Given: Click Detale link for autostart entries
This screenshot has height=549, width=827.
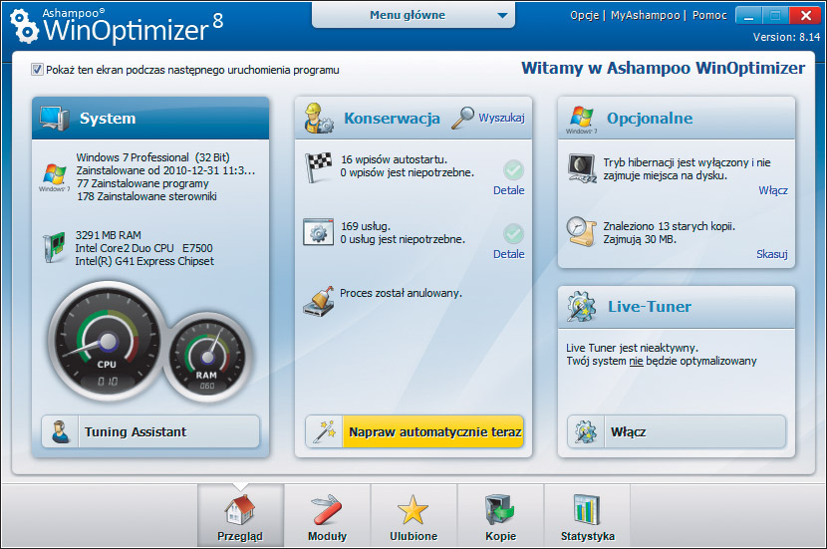Looking at the screenshot, I should click(x=508, y=190).
